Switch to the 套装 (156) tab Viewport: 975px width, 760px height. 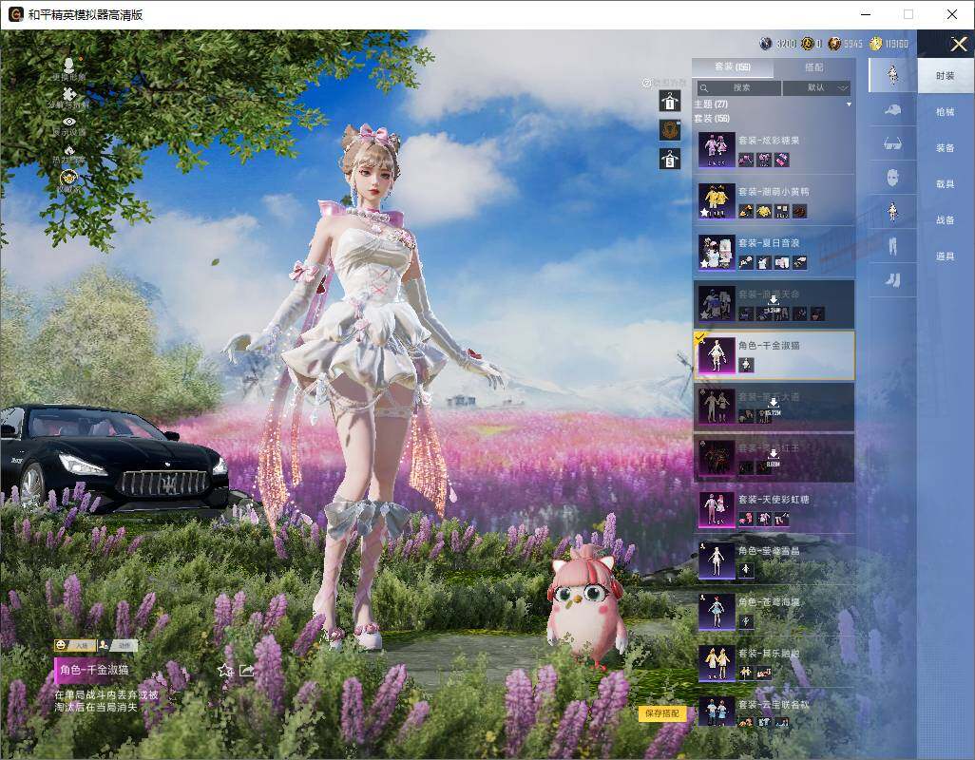tap(733, 67)
